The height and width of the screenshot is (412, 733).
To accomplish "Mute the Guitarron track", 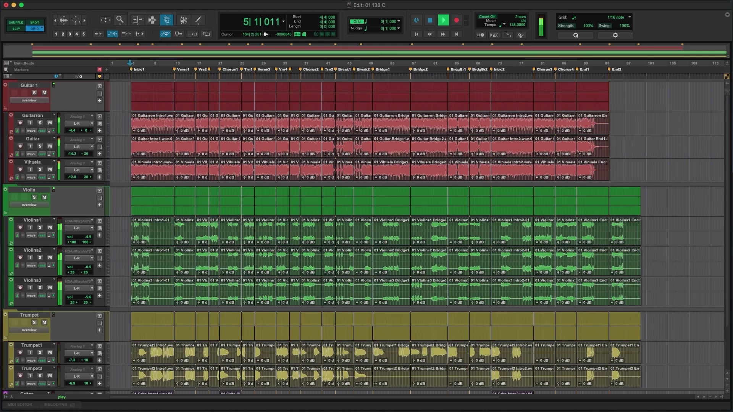I will click(x=50, y=123).
